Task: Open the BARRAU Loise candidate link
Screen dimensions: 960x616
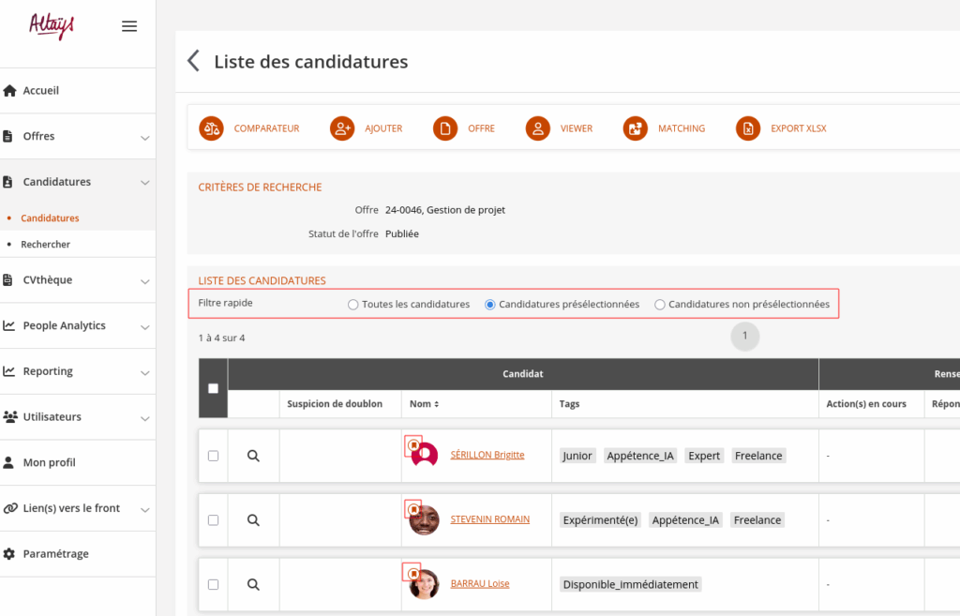Action: (480, 583)
